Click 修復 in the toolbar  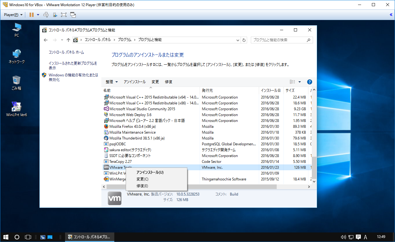(169, 82)
